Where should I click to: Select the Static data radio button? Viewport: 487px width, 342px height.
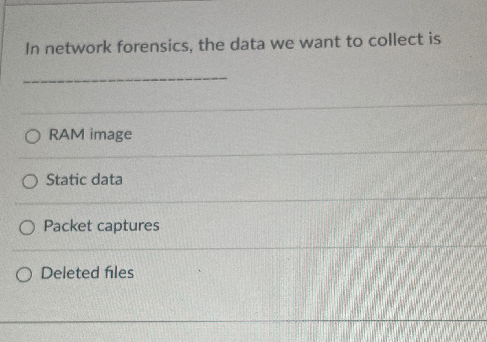(30, 181)
